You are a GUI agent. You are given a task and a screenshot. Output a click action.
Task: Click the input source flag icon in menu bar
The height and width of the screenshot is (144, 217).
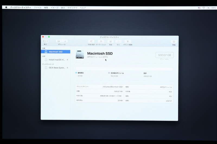point(199,8)
